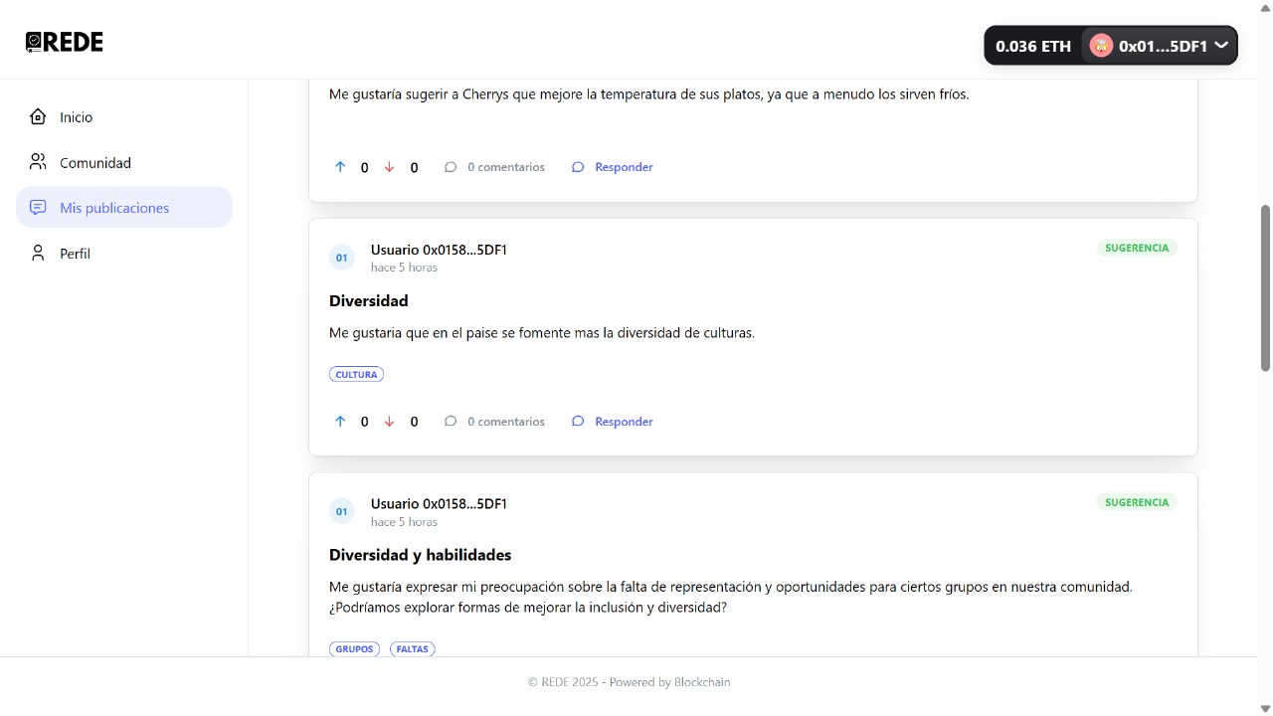1273x716 pixels.
Task: Open comments icon on Diversidad post
Action: (451, 422)
